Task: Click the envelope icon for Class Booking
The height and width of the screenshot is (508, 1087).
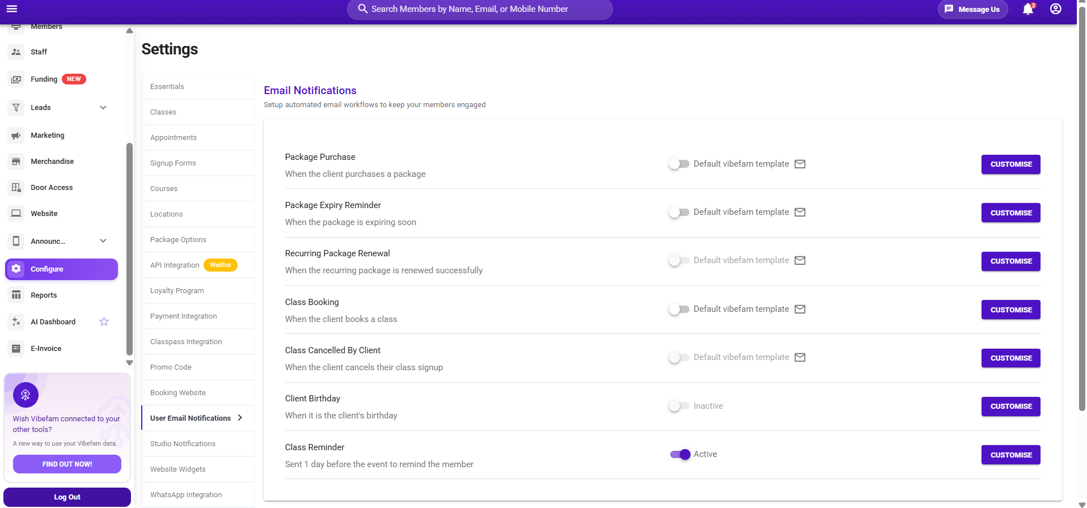Action: (x=800, y=309)
